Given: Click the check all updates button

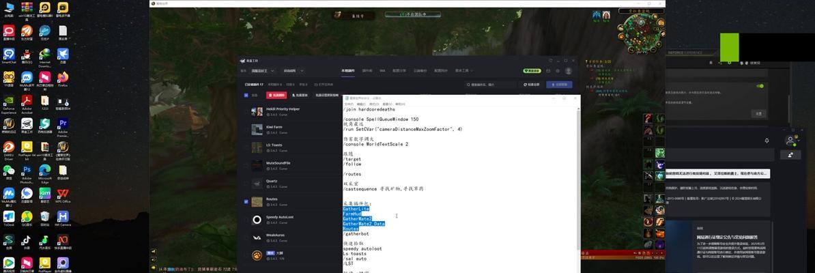Looking at the screenshot, I should (x=531, y=84).
